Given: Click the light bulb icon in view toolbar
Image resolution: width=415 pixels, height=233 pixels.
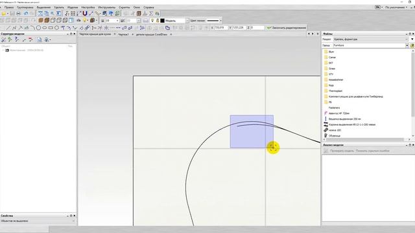Looking at the screenshot, I should coord(85,20).
